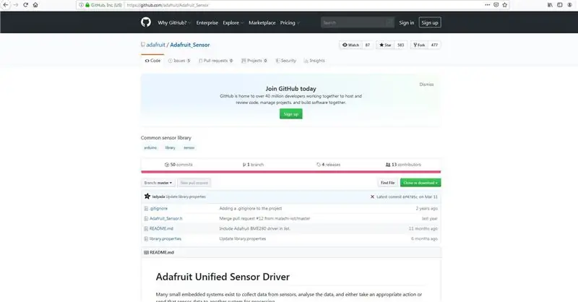Open Enterprise in top navigation
The image size is (578, 302).
(x=207, y=22)
